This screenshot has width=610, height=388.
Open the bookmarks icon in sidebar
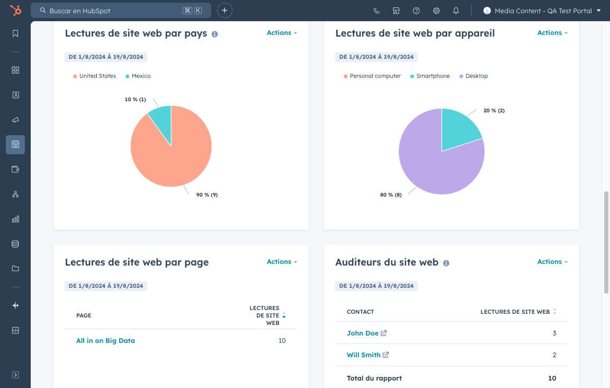tap(15, 33)
